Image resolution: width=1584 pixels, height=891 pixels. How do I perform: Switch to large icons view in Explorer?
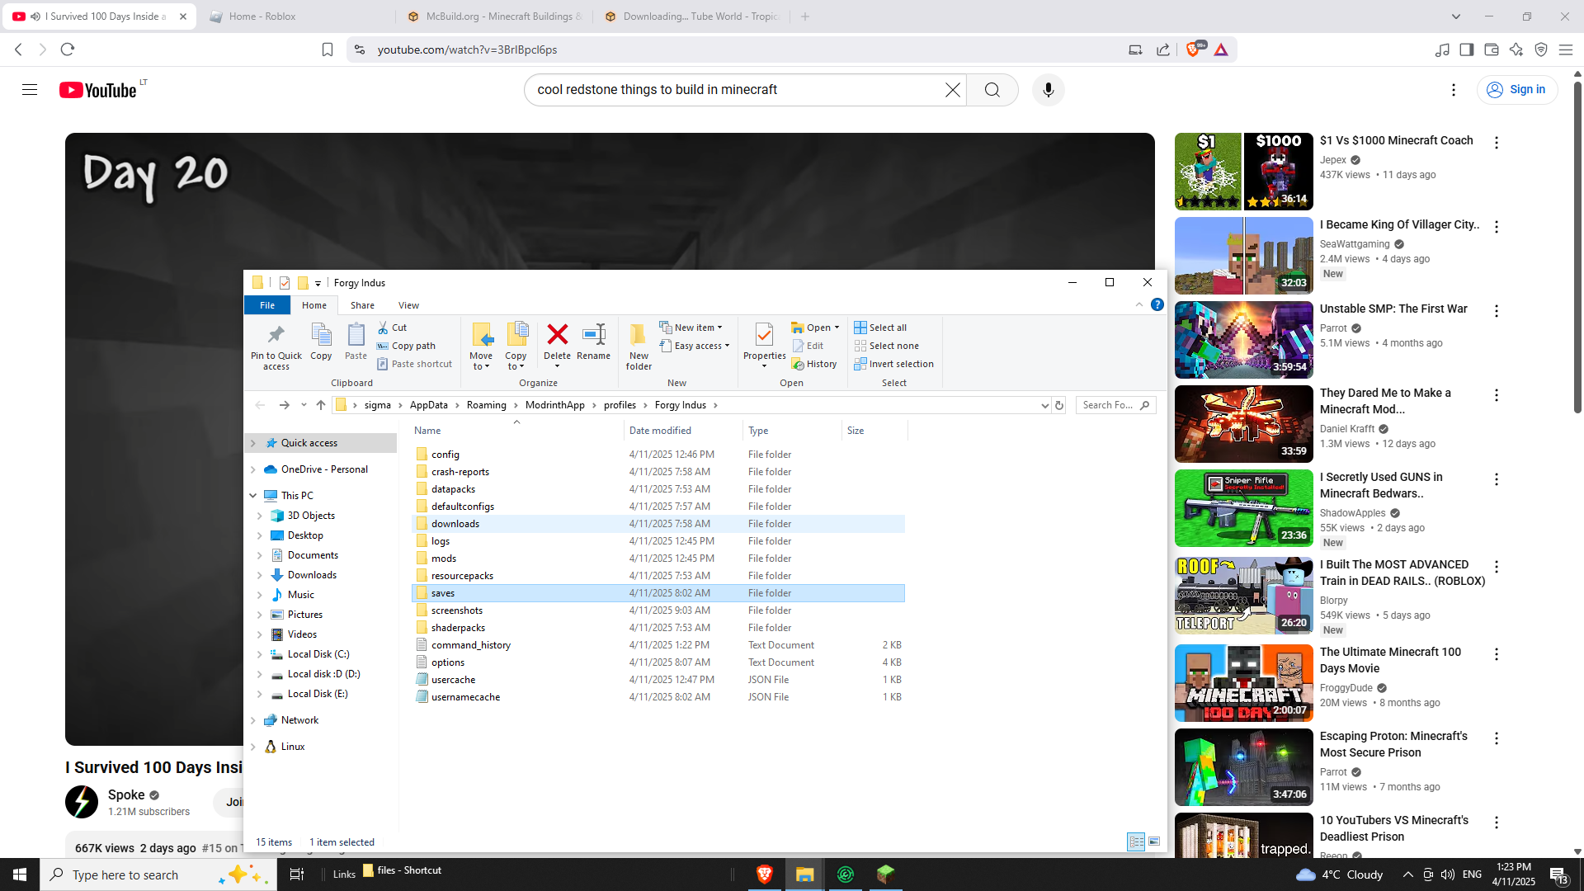tap(1154, 841)
